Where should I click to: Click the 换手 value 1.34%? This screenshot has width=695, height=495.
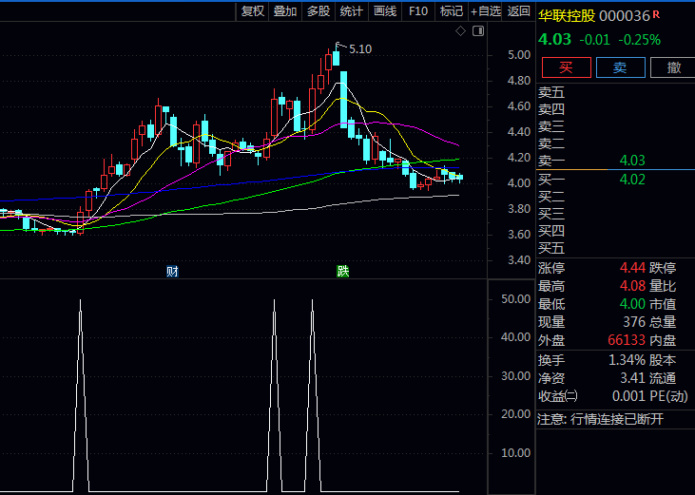pyautogui.click(x=627, y=360)
